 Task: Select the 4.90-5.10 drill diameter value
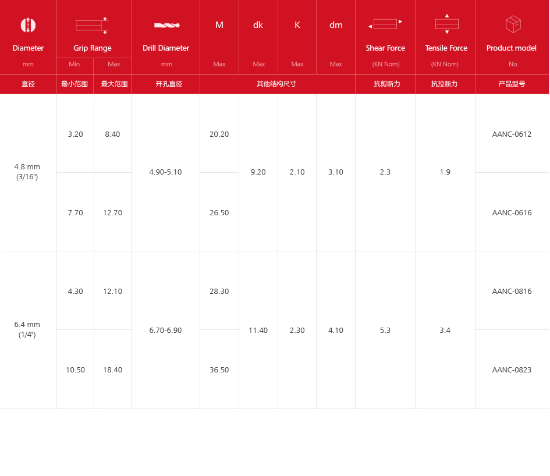coord(165,172)
